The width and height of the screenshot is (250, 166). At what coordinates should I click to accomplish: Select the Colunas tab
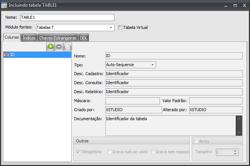pyautogui.click(x=12, y=38)
